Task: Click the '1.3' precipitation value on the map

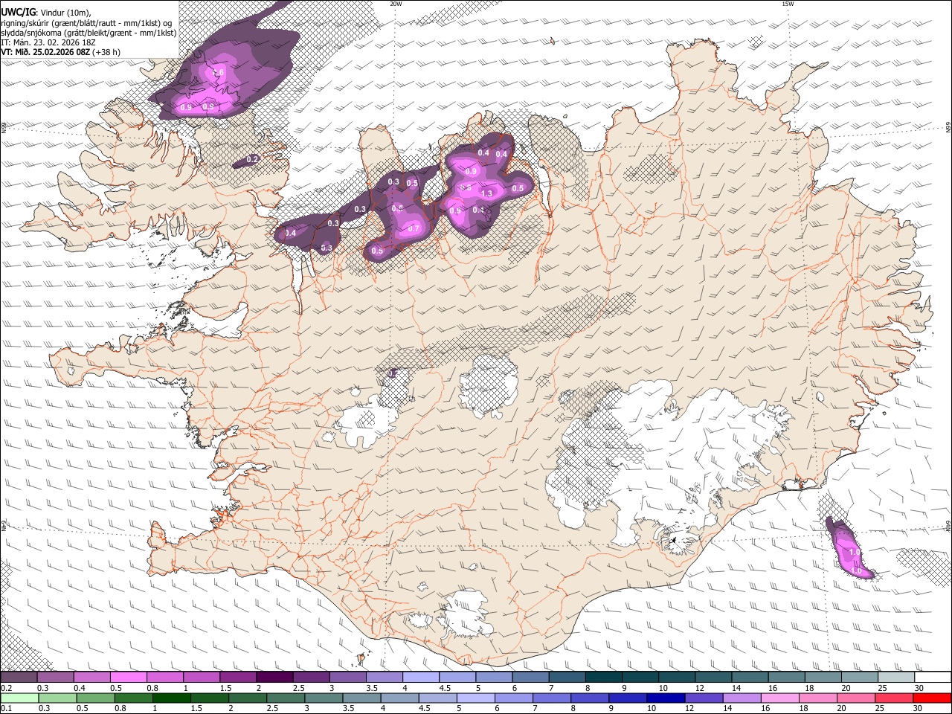Action: click(x=487, y=193)
